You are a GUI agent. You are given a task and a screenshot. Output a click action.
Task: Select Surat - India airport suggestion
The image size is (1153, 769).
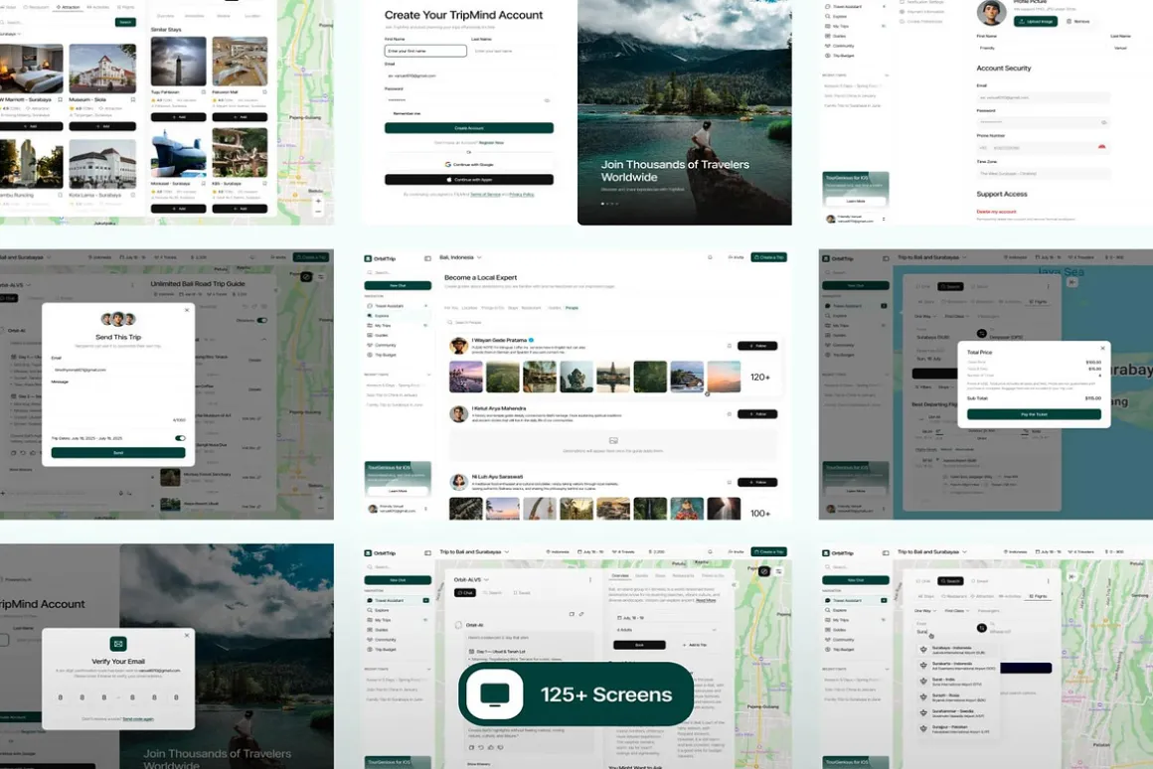956,681
